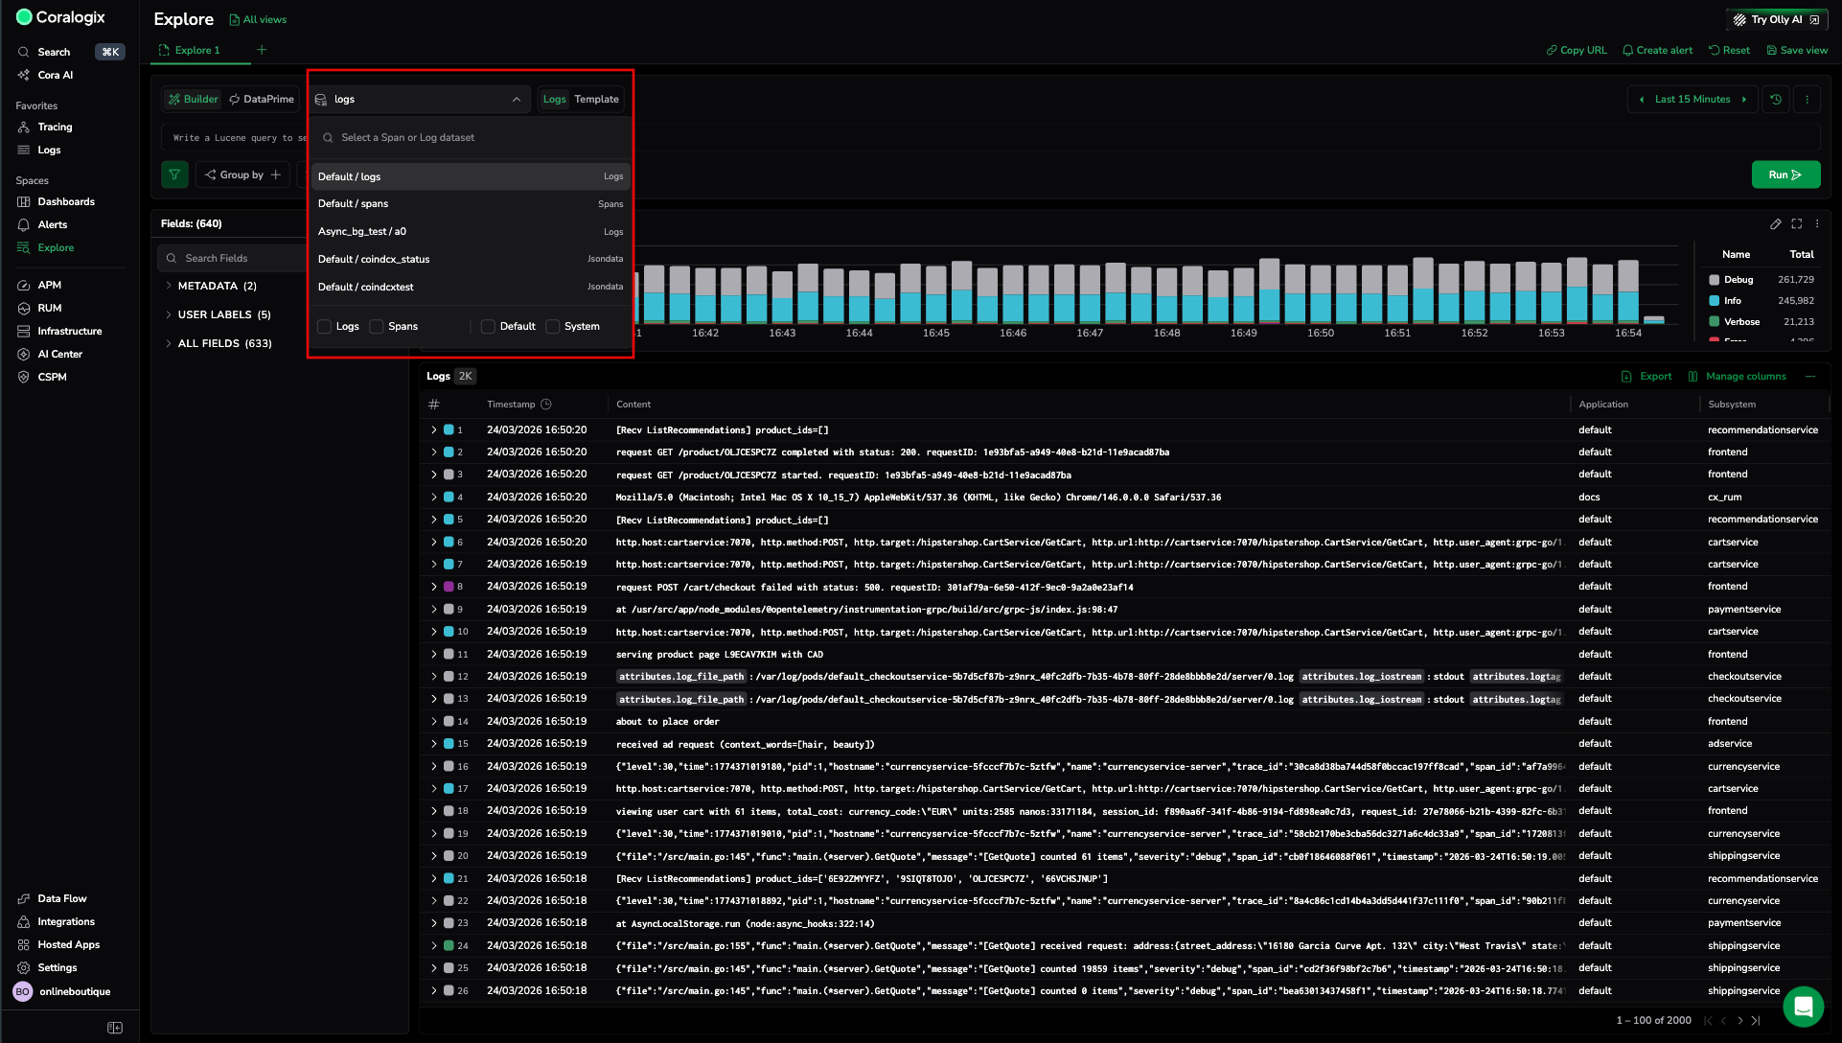Switch to the DataPrime query mode
Viewport: 1842px width, 1043px height.
pyautogui.click(x=261, y=100)
